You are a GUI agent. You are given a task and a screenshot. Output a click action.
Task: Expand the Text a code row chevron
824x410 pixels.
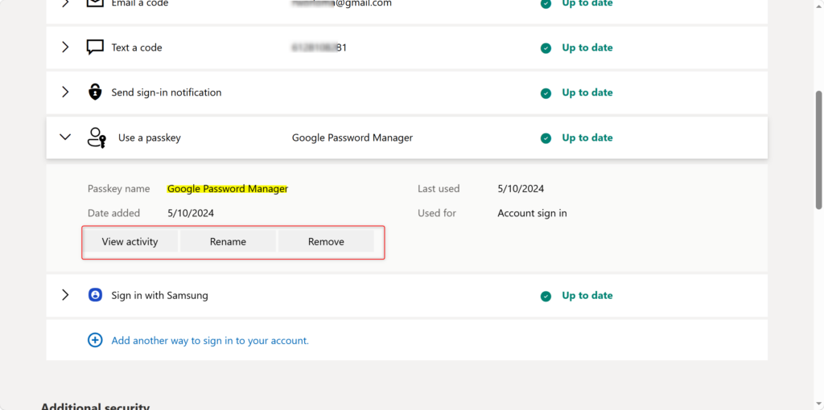click(65, 47)
